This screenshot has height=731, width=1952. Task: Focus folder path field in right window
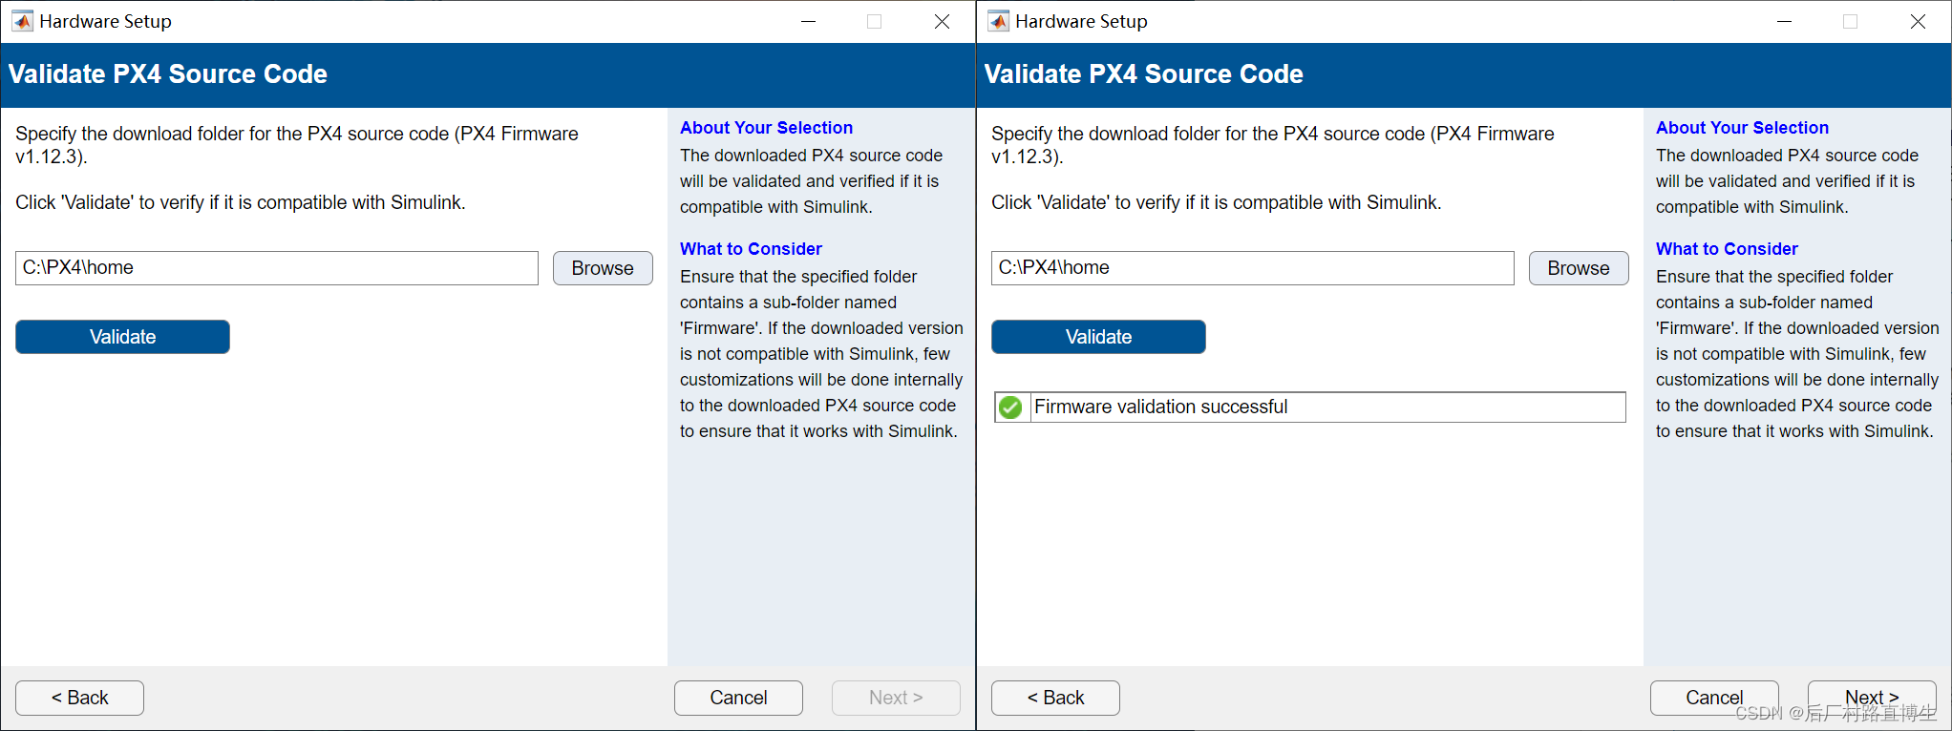[x=1253, y=268]
